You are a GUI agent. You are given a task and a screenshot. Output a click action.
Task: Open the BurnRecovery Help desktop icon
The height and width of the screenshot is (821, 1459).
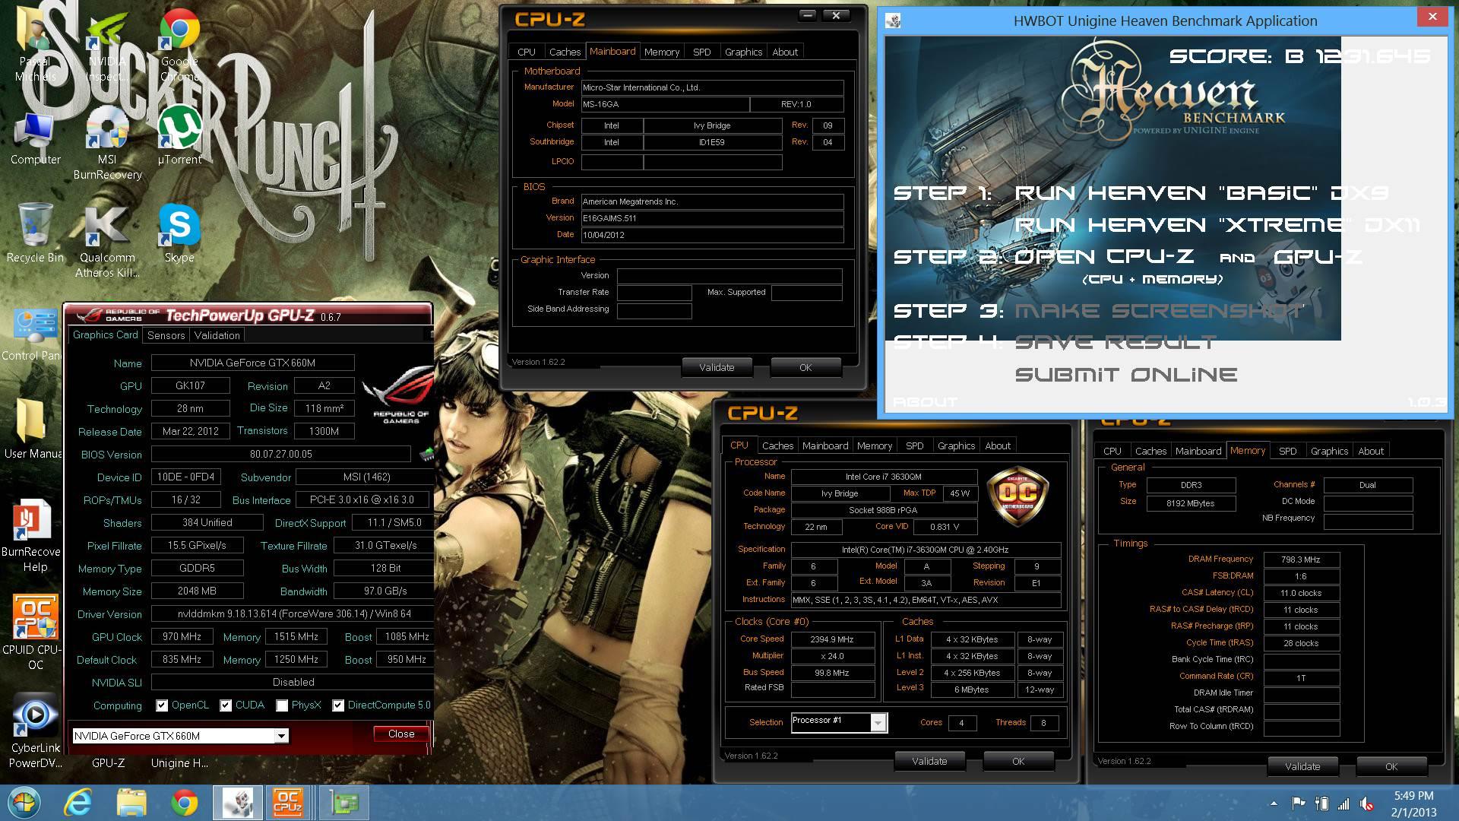(32, 536)
